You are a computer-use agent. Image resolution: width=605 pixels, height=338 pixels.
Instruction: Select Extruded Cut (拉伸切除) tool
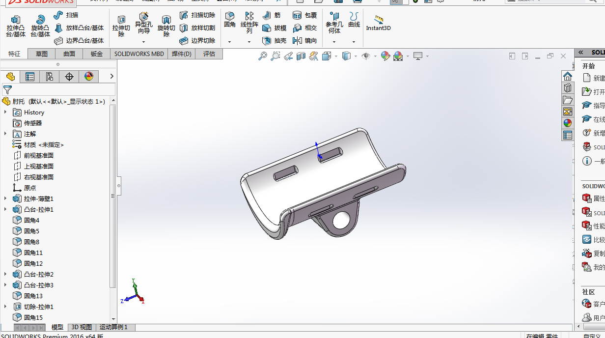121,26
